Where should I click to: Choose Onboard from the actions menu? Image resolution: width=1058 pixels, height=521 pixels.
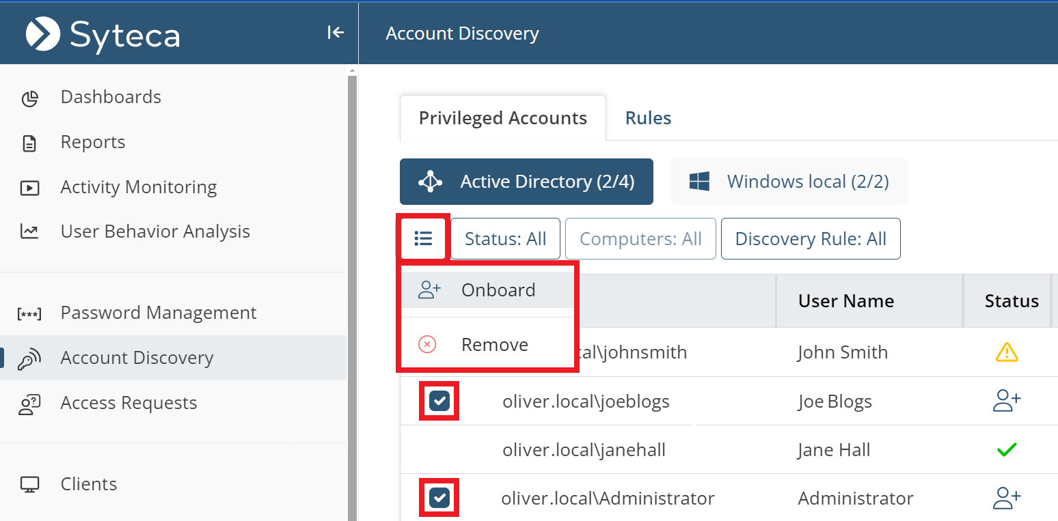pos(498,290)
